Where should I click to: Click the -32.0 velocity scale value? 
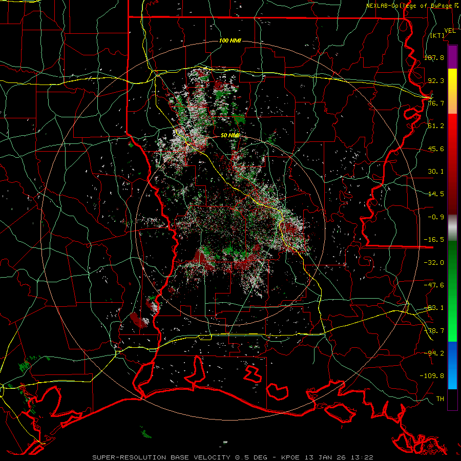pos(434,263)
